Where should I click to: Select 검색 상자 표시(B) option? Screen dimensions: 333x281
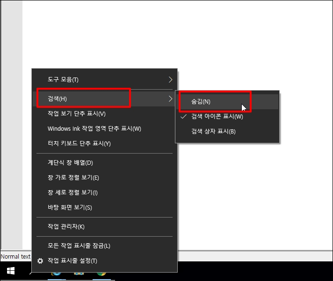227,131
